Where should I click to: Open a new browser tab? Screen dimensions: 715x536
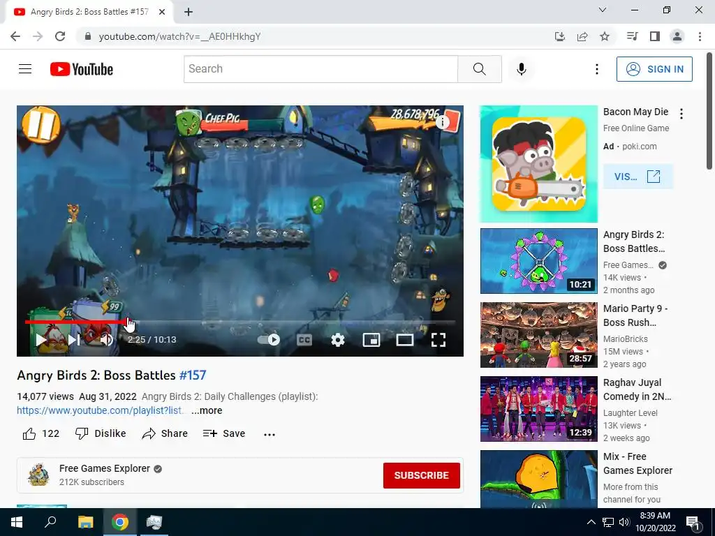click(189, 13)
